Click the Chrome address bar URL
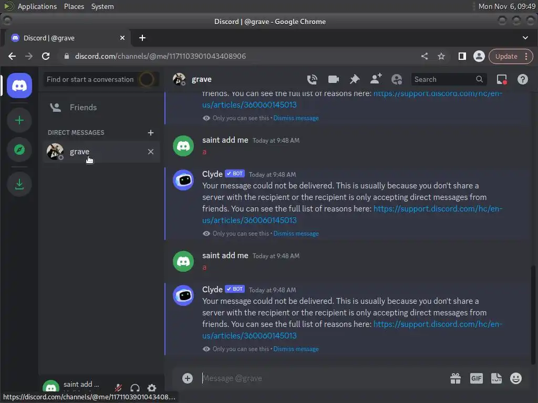Image resolution: width=538 pixels, height=403 pixels. point(160,56)
